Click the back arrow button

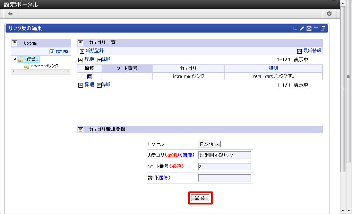click(10, 14)
